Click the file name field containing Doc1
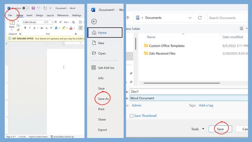The width and height of the screenshot is (252, 142). (x=189, y=92)
